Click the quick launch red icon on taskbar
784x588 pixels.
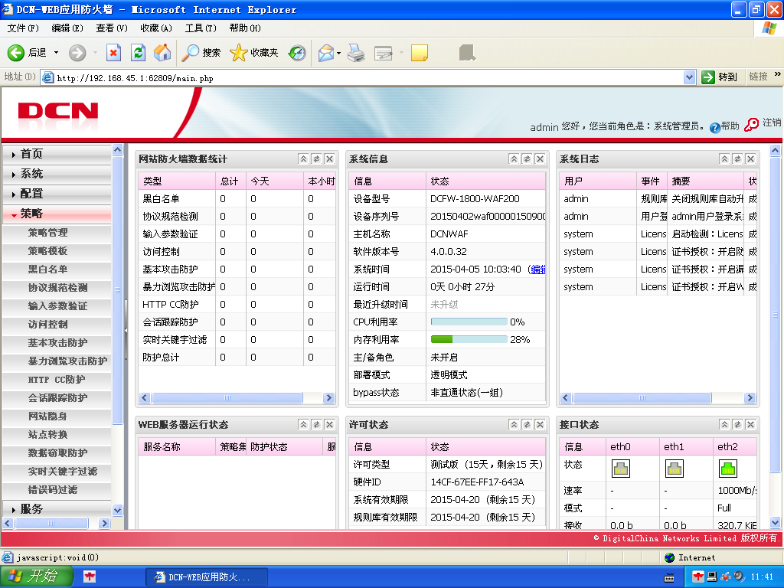[x=90, y=577]
